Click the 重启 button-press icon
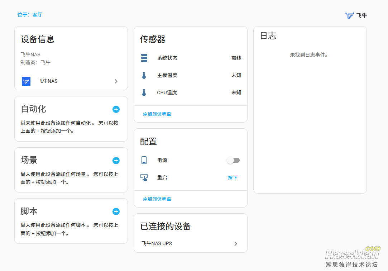The width and height of the screenshot is (388, 271). pos(144,177)
